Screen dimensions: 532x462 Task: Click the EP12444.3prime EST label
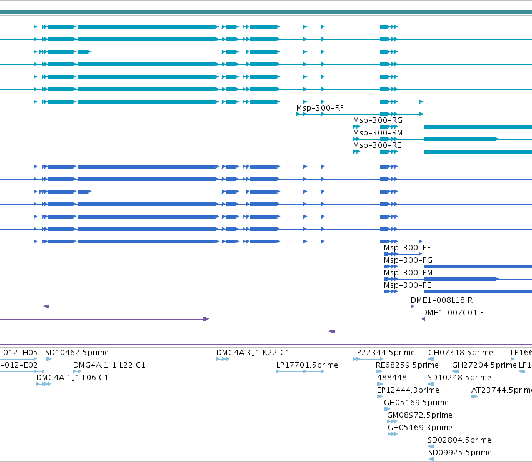pos(408,390)
